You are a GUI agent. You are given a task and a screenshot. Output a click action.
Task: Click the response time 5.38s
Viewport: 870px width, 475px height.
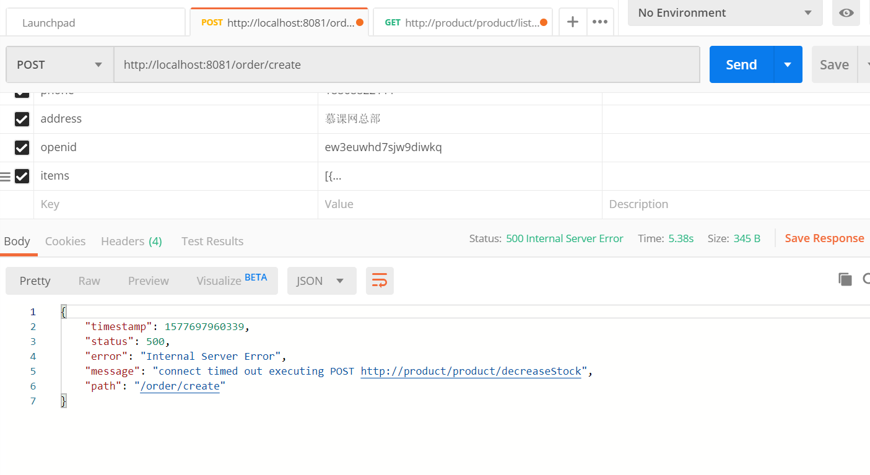click(x=681, y=238)
